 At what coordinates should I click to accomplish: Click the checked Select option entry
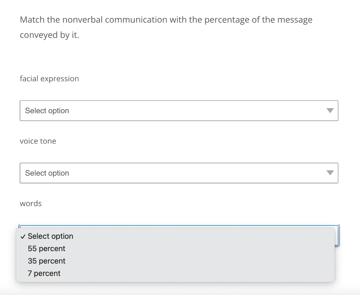click(x=51, y=236)
